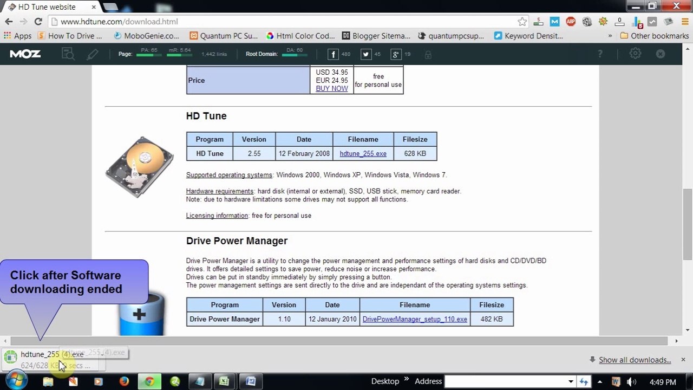Open the Blogger Sitema bookmark
Image resolution: width=693 pixels, height=390 pixels.
click(x=376, y=36)
